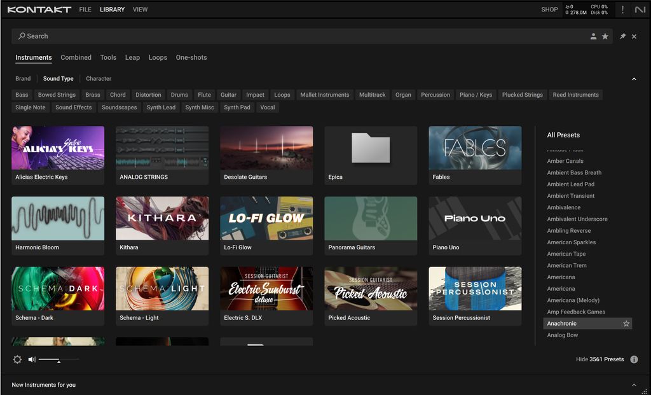Click the user presets icon in the search bar
Viewport: 651px width, 395px height.
tap(593, 36)
